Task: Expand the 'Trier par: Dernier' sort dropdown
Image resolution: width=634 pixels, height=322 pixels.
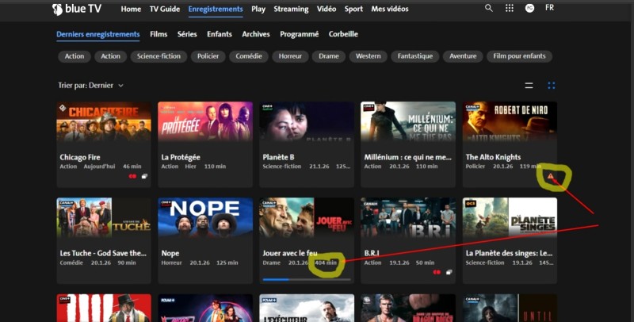Action: (x=90, y=85)
